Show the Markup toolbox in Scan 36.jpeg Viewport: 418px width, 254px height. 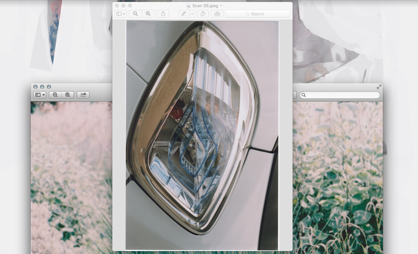click(217, 14)
